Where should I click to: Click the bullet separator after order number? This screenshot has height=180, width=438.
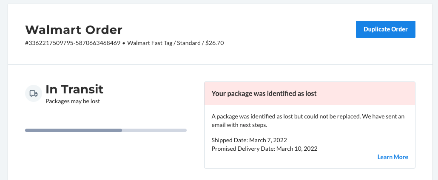tap(124, 44)
